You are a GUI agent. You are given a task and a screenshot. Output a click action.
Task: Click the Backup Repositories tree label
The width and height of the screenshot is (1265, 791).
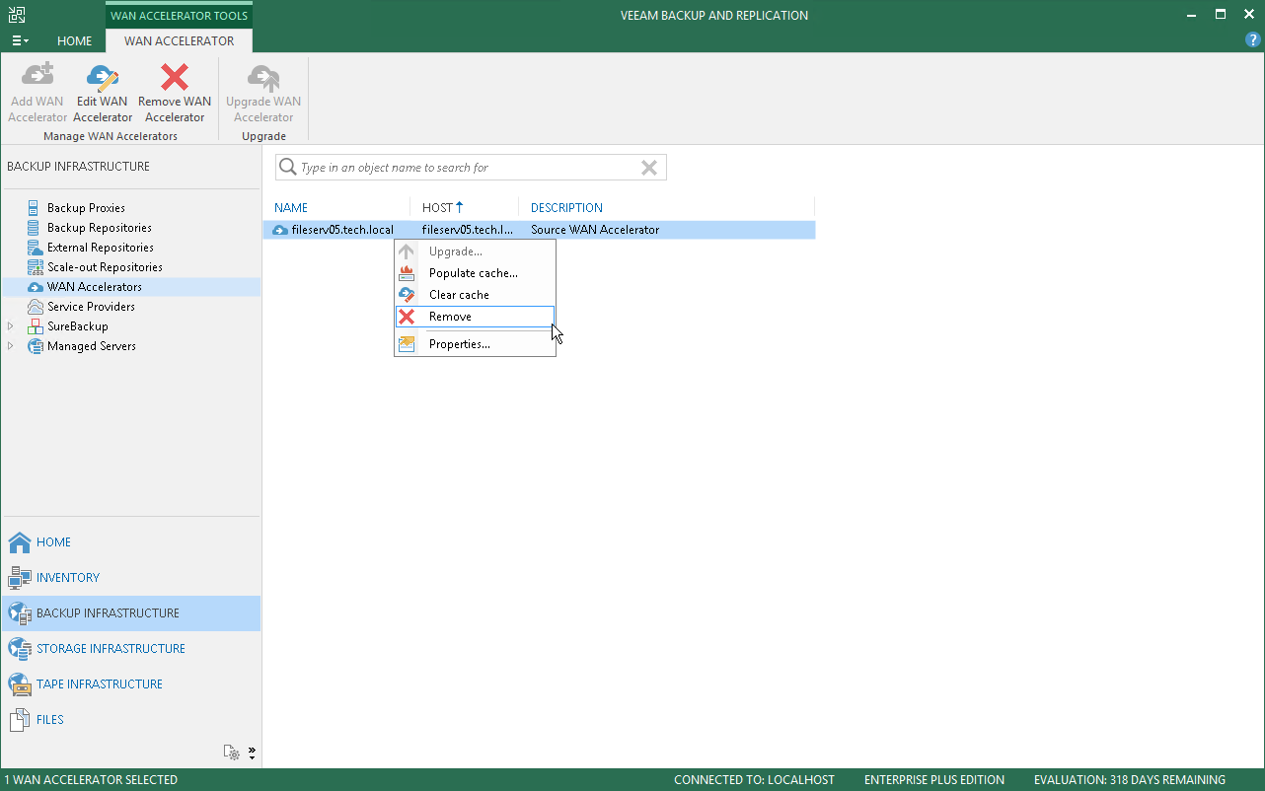pos(100,228)
